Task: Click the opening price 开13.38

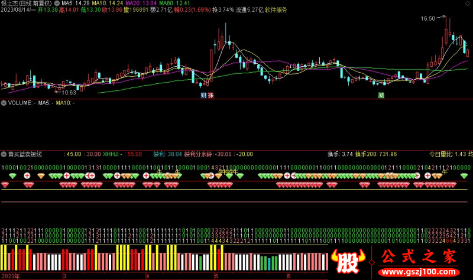Action: (x=48, y=10)
